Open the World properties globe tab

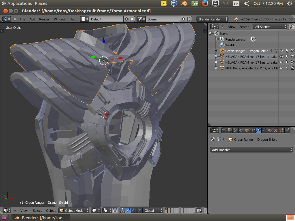[241, 130]
